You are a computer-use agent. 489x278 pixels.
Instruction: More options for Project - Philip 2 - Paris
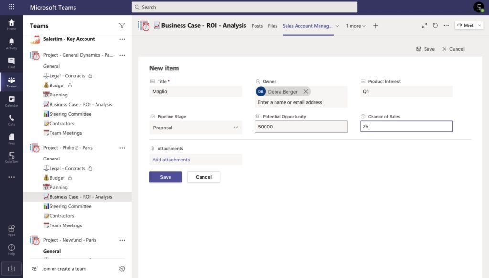[122, 148]
